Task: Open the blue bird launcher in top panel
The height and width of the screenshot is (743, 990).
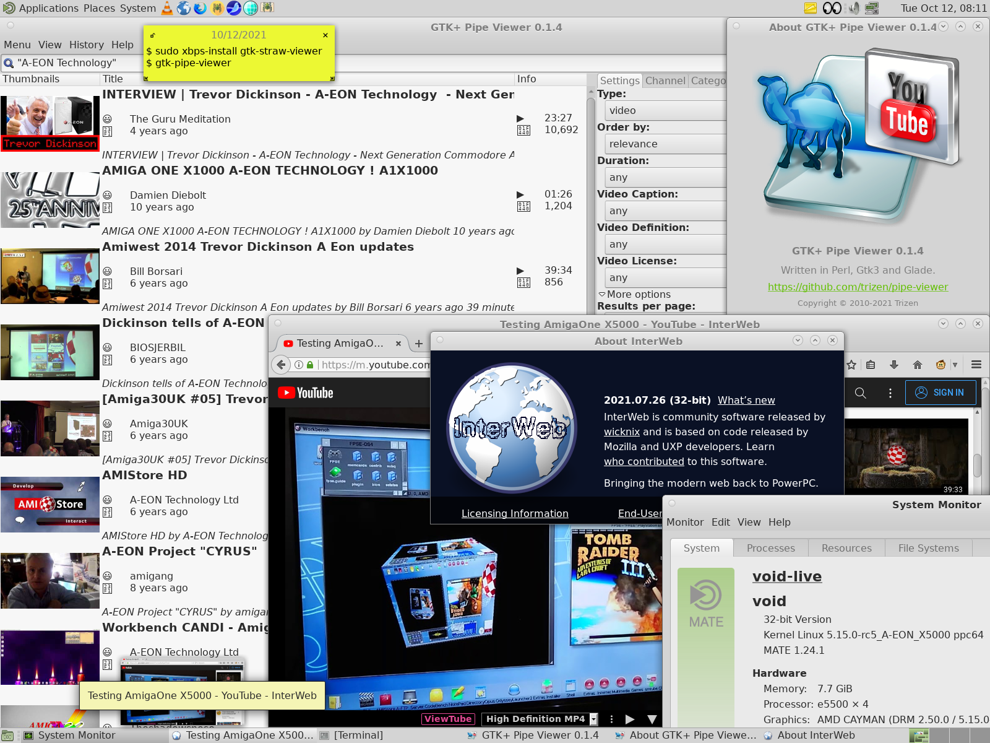Action: click(x=234, y=8)
